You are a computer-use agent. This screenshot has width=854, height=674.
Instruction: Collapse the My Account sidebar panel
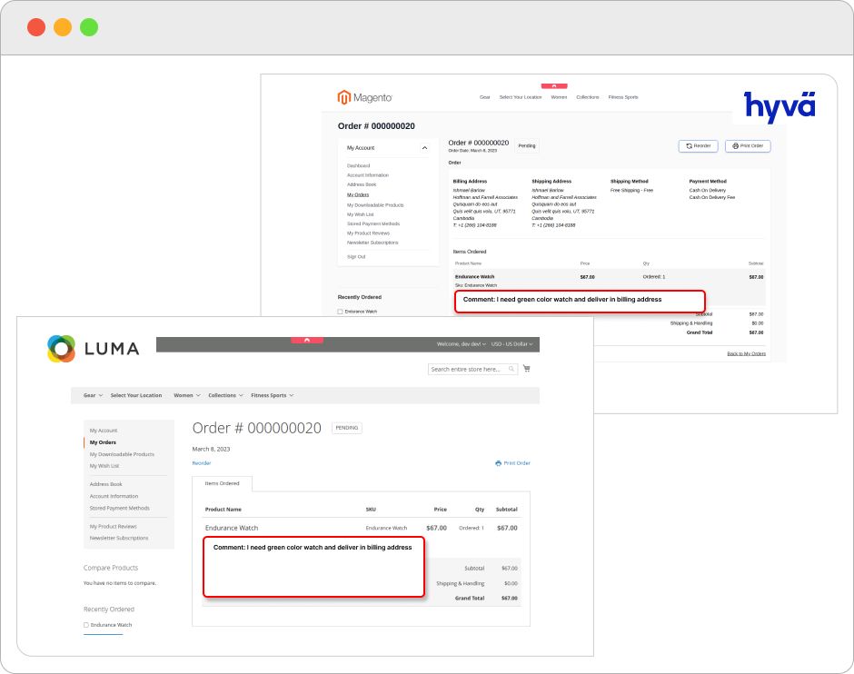pos(423,148)
